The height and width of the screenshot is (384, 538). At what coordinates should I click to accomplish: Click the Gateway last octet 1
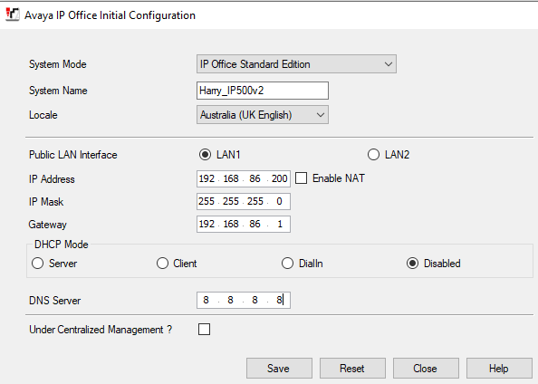coord(280,224)
